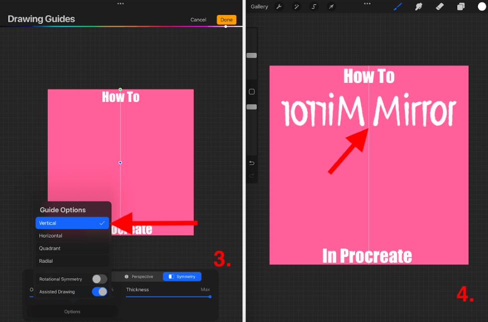The image size is (488, 322).
Task: Click the Thickness slider handle
Action: [210, 297]
